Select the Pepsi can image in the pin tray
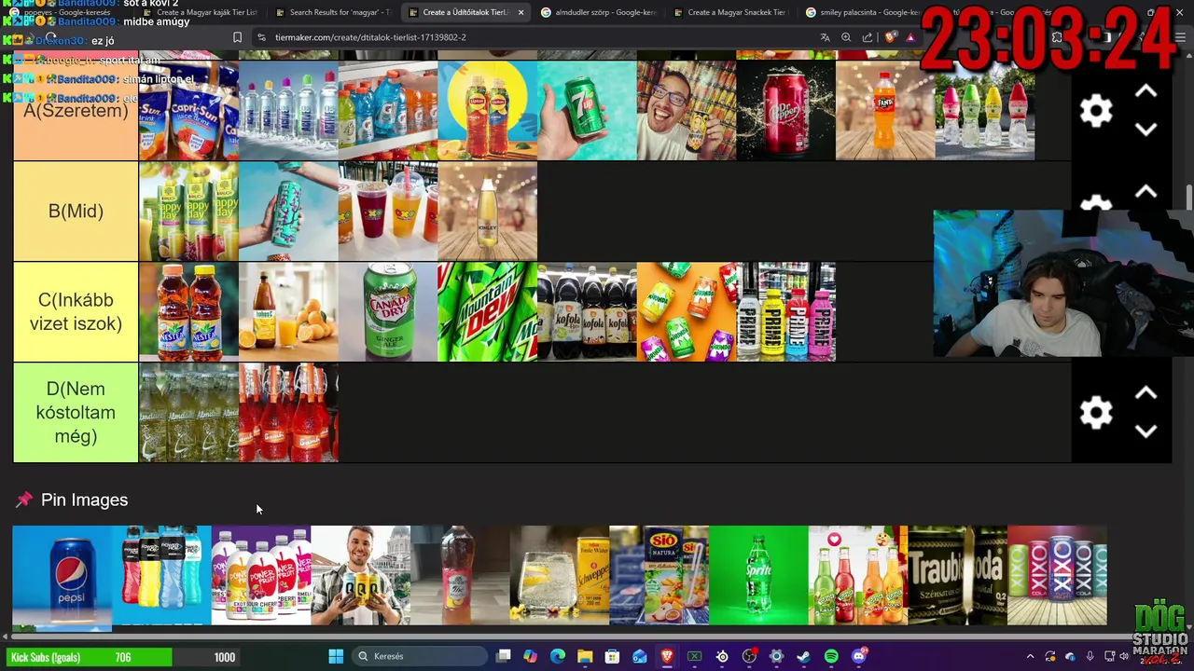 coord(62,575)
